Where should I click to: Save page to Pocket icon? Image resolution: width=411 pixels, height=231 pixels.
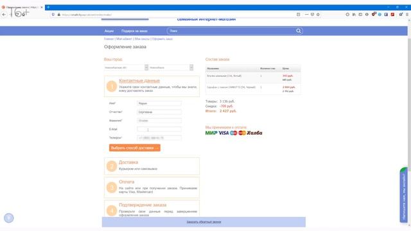pyautogui.click(x=313, y=15)
